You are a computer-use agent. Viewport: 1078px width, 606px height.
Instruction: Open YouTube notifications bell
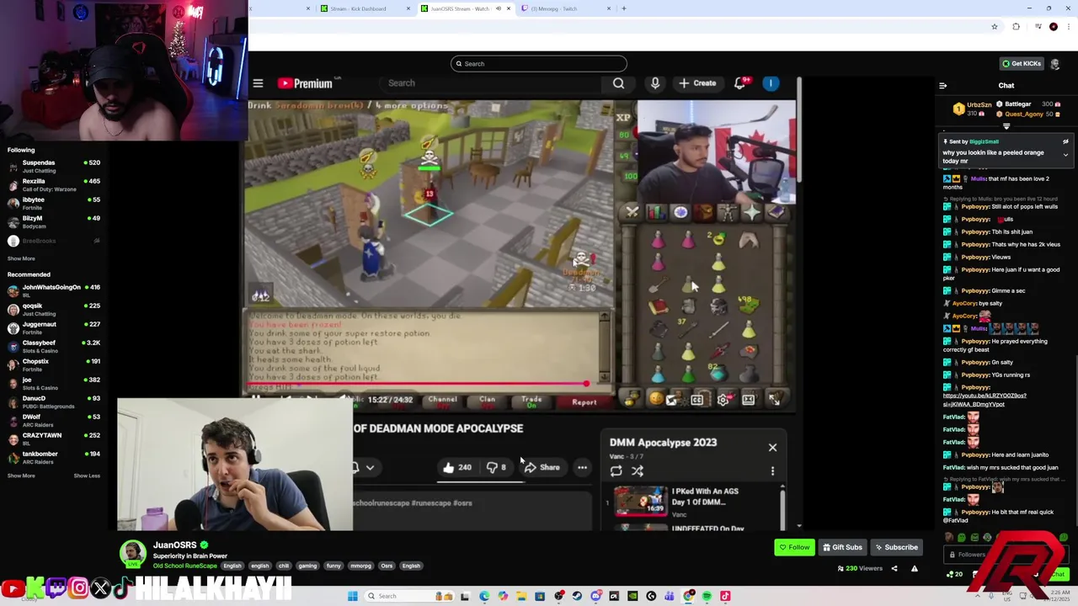740,83
